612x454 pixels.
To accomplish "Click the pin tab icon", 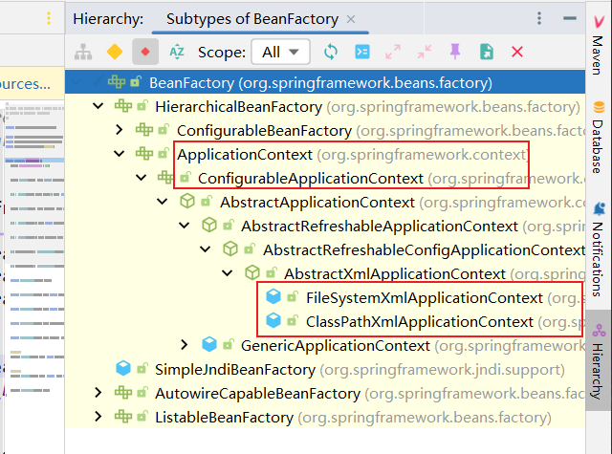I will tap(455, 52).
